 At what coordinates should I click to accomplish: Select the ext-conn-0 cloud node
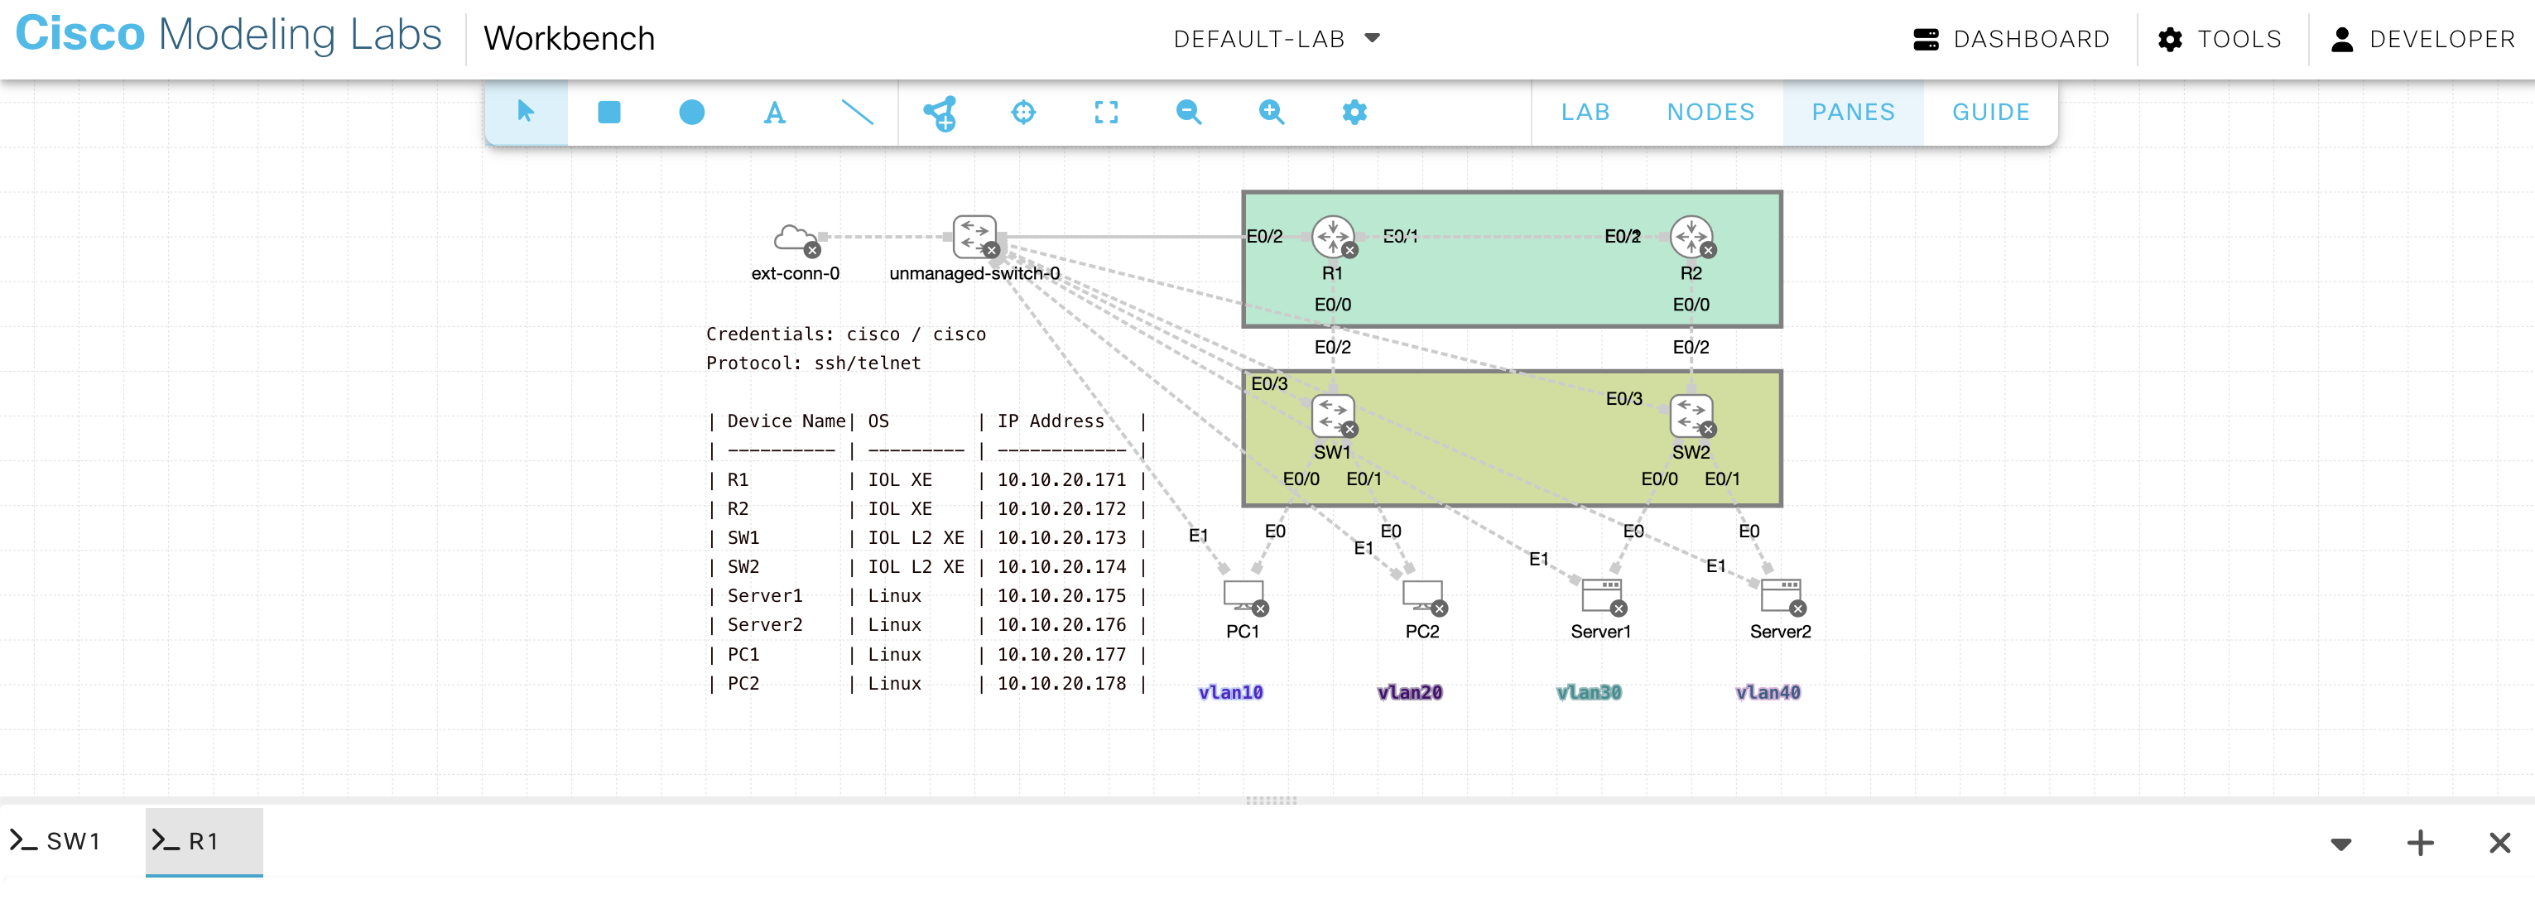coord(795,238)
